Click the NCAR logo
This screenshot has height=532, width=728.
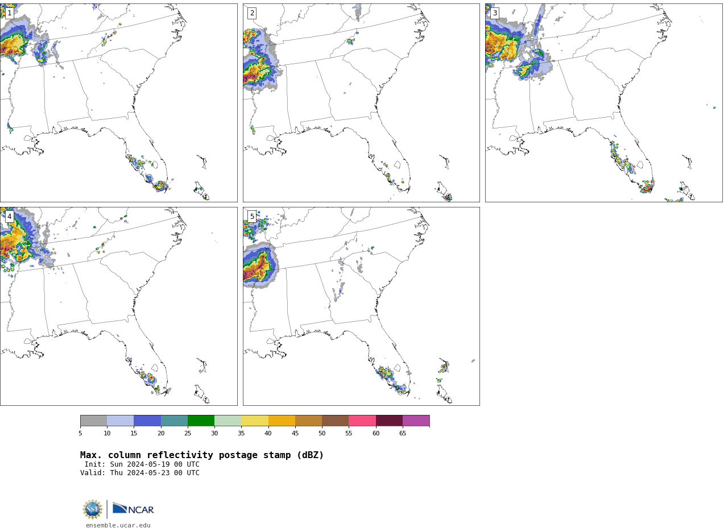tap(133, 509)
